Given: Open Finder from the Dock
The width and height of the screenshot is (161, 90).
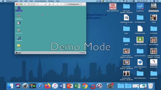Looking at the screenshot, I should pos(10,86).
